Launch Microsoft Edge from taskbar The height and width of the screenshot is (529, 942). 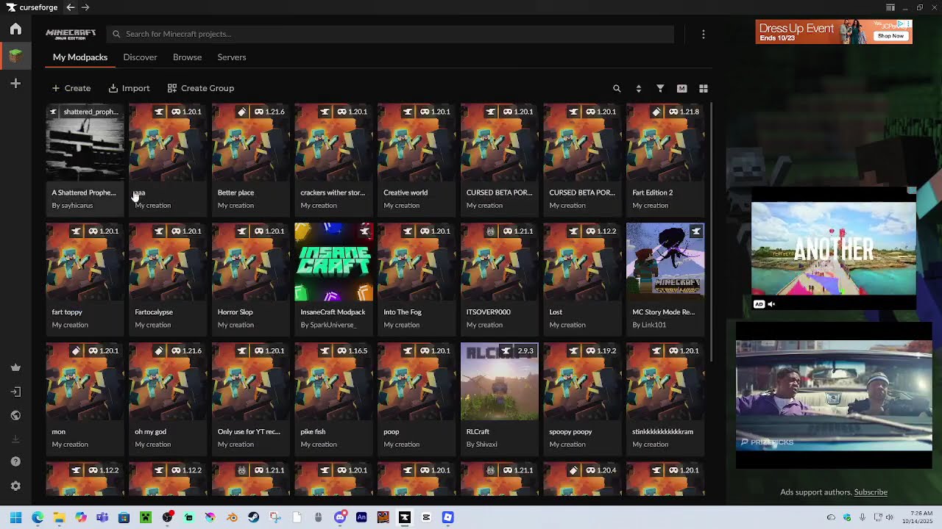(x=38, y=517)
